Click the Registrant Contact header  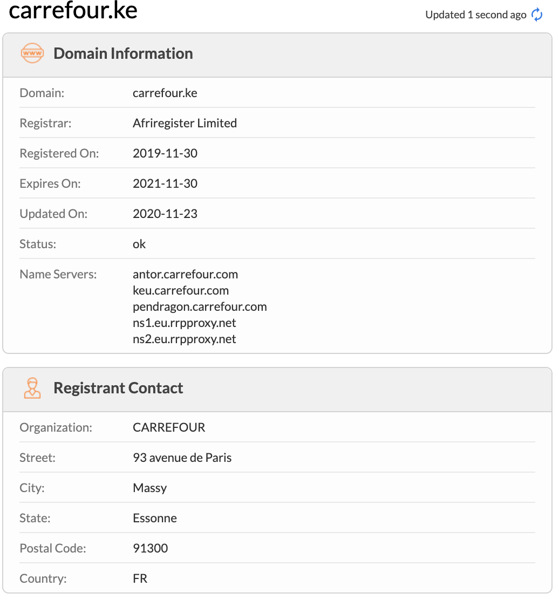[118, 388]
